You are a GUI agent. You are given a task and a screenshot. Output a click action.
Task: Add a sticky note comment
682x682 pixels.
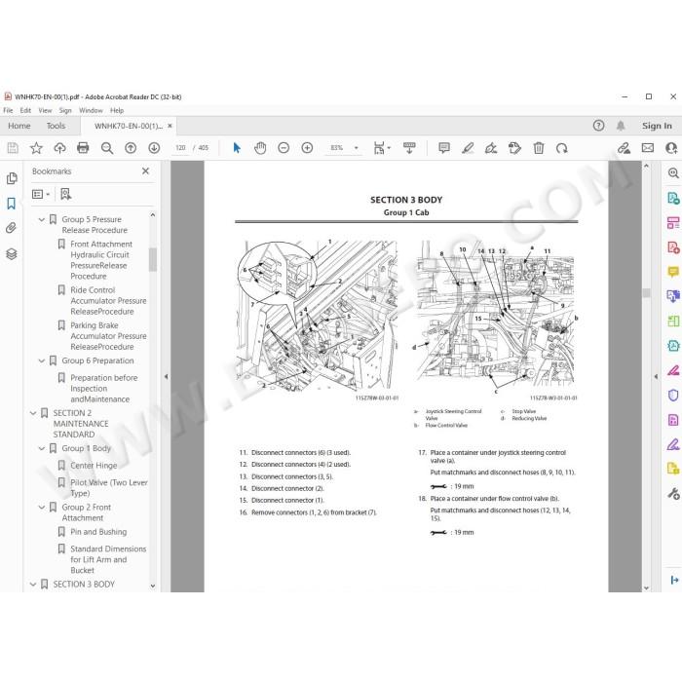click(x=444, y=148)
